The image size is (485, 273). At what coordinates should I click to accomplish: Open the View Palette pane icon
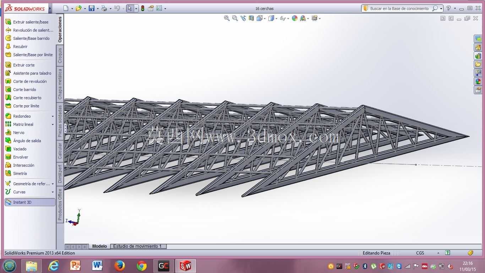[478, 73]
